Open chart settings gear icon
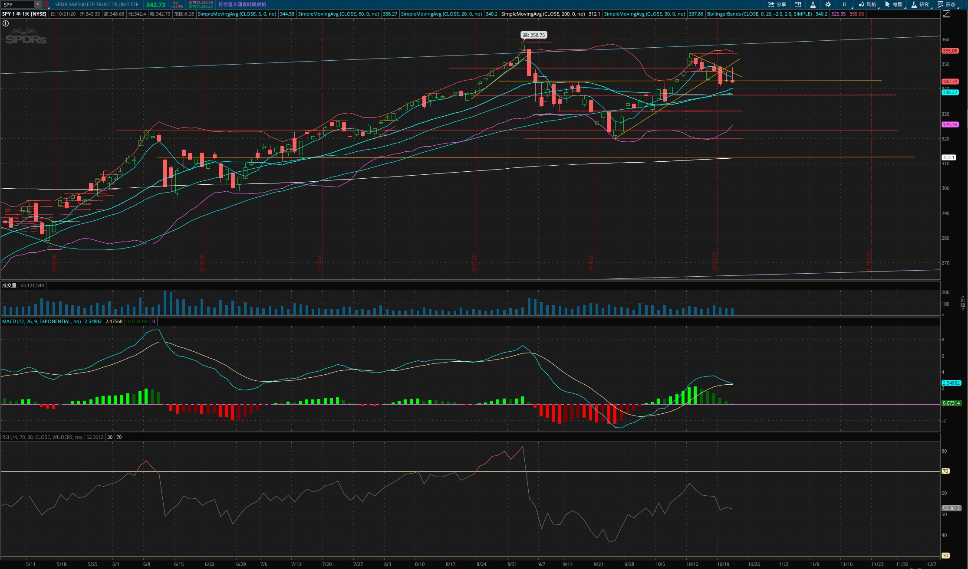Viewport: 968px width, 569px height. (x=828, y=4)
